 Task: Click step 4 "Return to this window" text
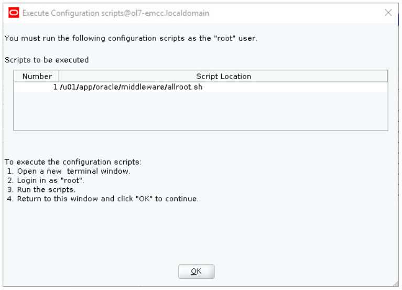click(103, 199)
